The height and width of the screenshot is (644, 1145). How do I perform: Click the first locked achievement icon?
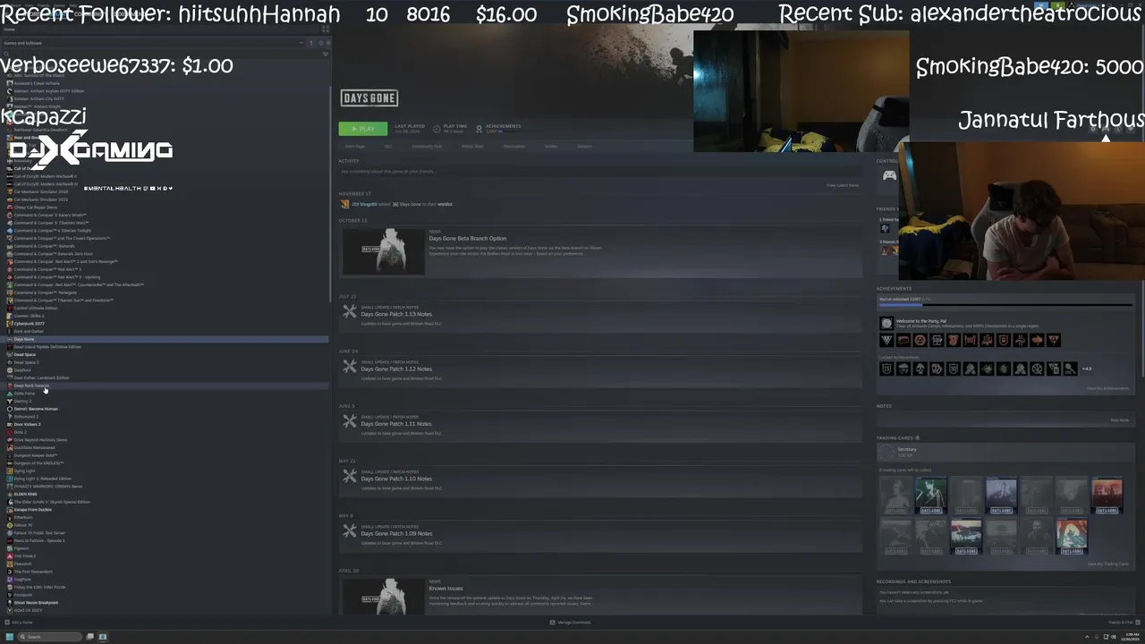coord(886,369)
